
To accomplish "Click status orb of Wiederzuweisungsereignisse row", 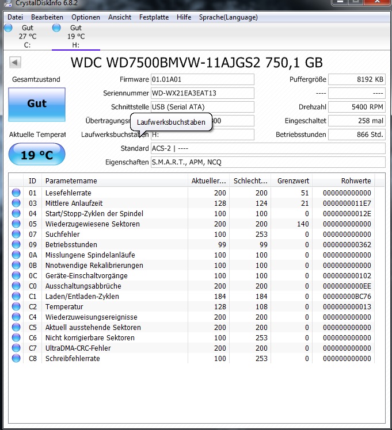I will point(16,317).
